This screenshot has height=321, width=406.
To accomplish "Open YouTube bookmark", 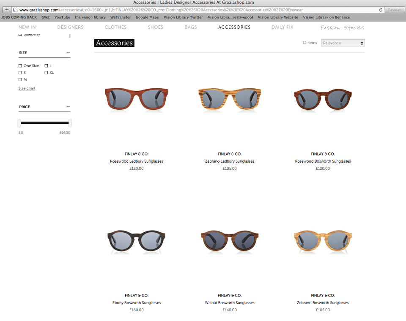I will [62, 17].
